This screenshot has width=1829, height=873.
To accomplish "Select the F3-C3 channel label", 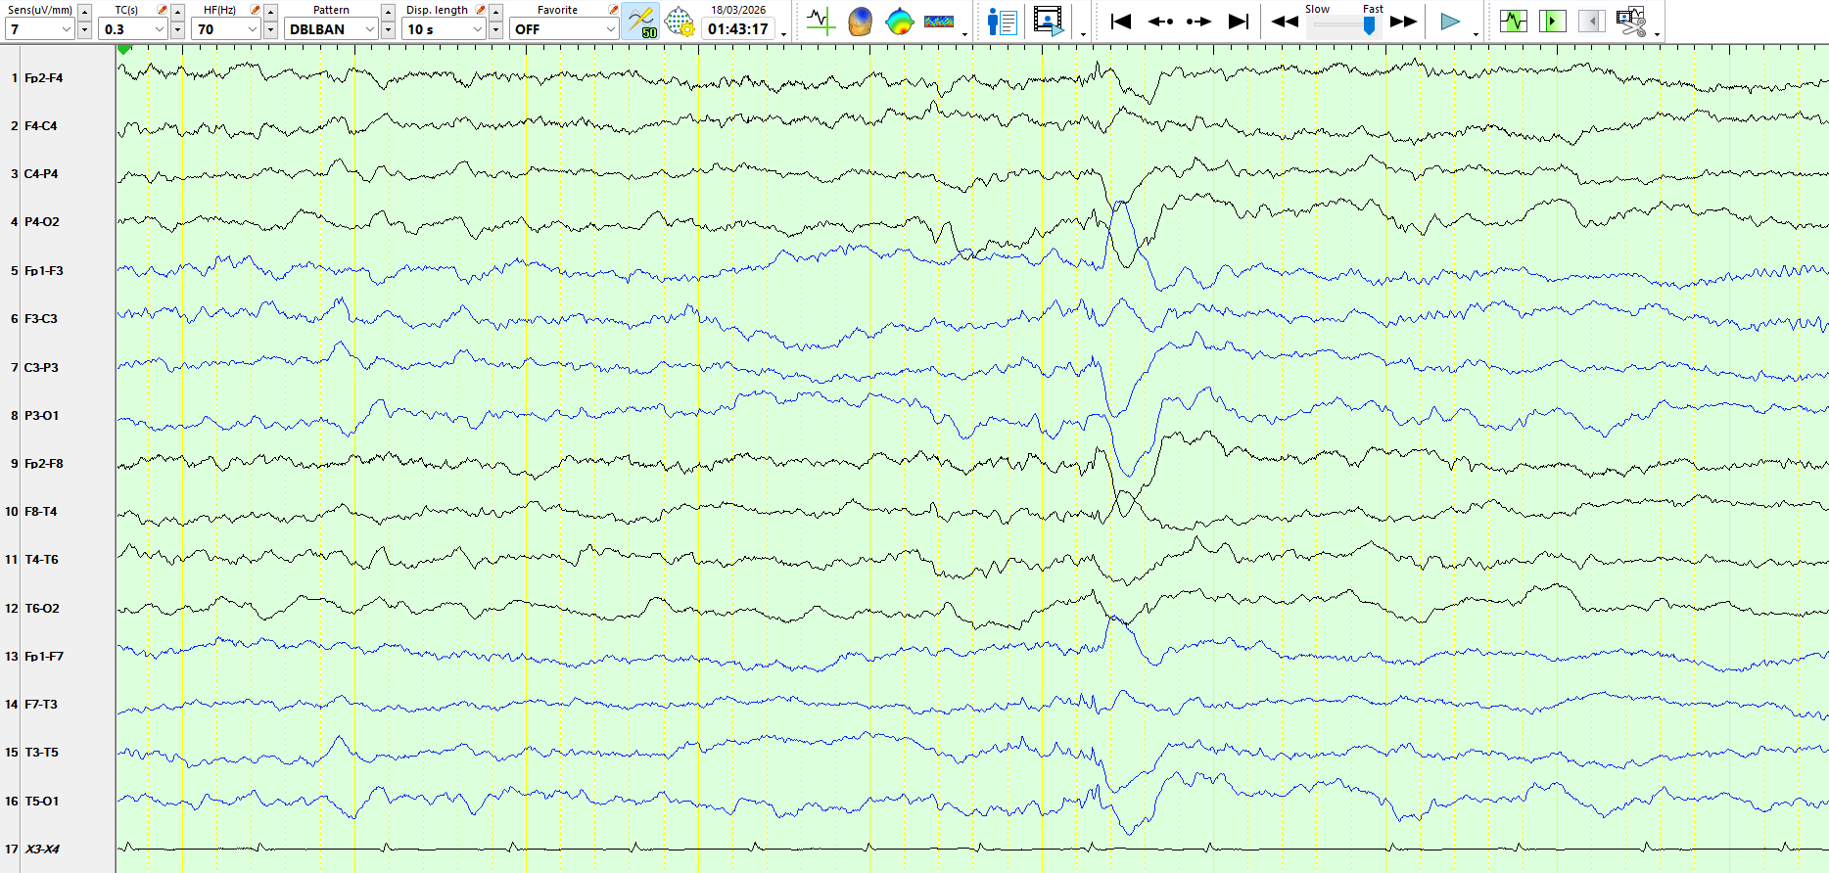I will [40, 319].
